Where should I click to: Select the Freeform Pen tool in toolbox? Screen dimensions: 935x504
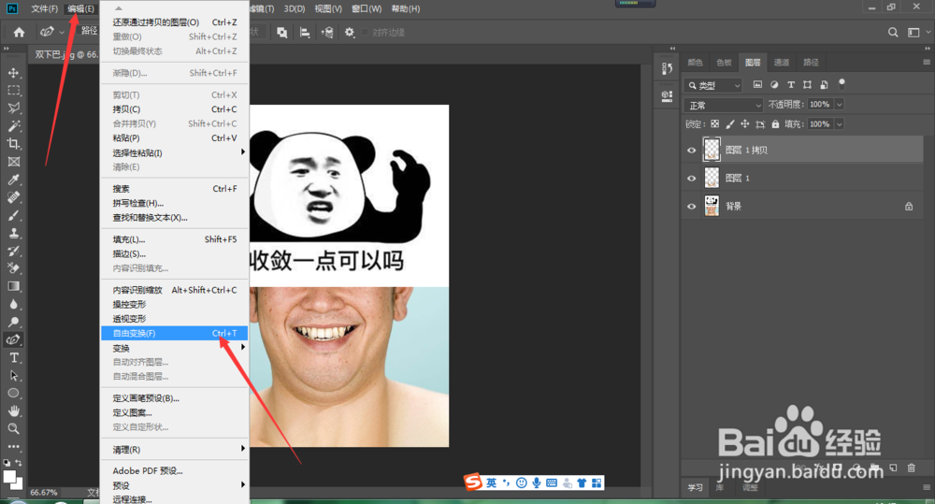click(x=14, y=340)
